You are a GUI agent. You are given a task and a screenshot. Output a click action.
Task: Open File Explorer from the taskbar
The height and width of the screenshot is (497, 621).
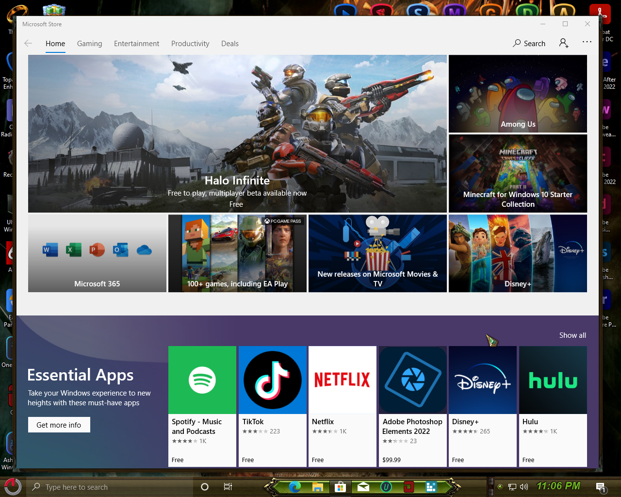(x=318, y=487)
